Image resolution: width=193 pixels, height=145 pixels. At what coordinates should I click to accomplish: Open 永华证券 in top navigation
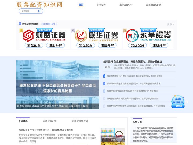(x=101, y=5)
